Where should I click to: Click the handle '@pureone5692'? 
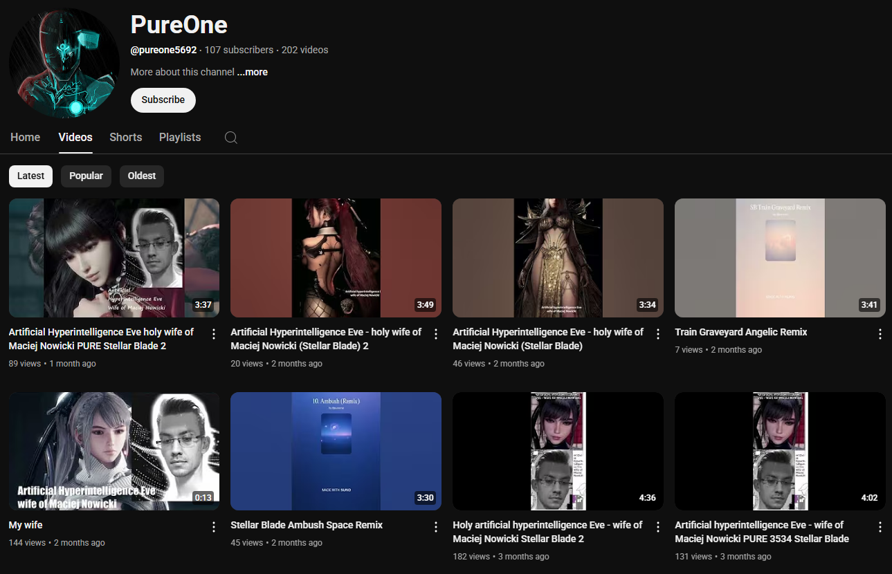[163, 50]
